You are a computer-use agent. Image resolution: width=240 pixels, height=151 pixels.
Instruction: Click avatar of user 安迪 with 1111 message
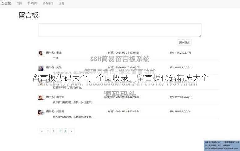click(41, 54)
